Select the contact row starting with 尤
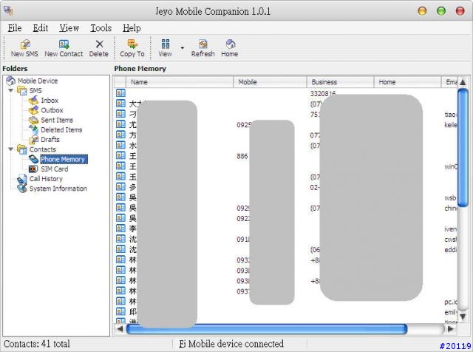The image size is (473, 352). [x=286, y=124]
